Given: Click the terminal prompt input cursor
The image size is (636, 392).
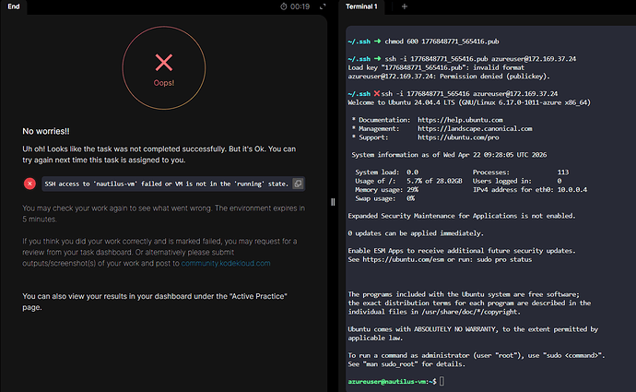Looking at the screenshot, I should [x=442, y=381].
